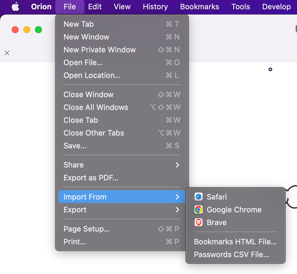
Task: Expand the Share submenu
Action: click(x=73, y=165)
